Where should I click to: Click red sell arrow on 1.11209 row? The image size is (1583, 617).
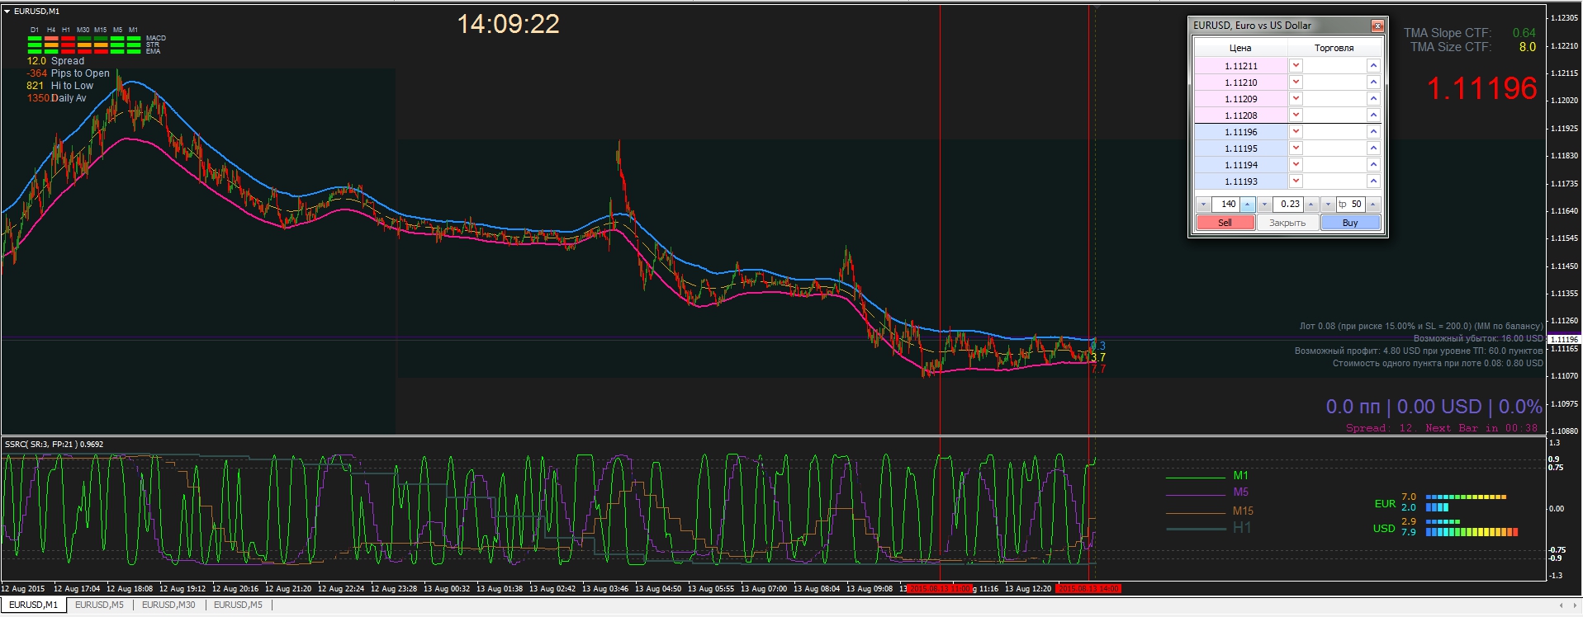[x=1296, y=99]
